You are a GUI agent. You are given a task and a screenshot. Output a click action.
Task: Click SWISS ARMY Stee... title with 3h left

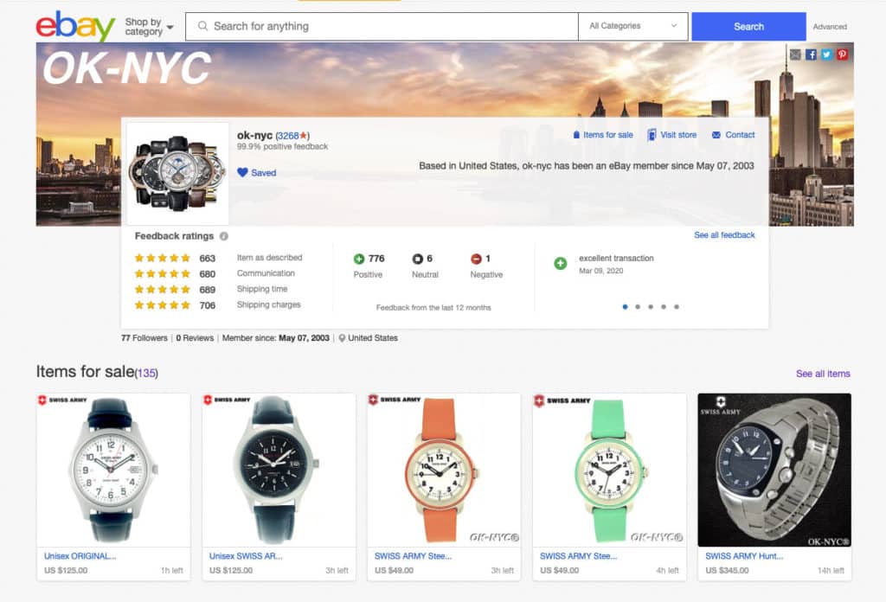click(x=413, y=556)
